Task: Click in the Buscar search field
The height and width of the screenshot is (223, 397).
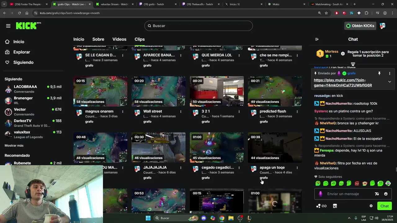Action: pos(198,26)
